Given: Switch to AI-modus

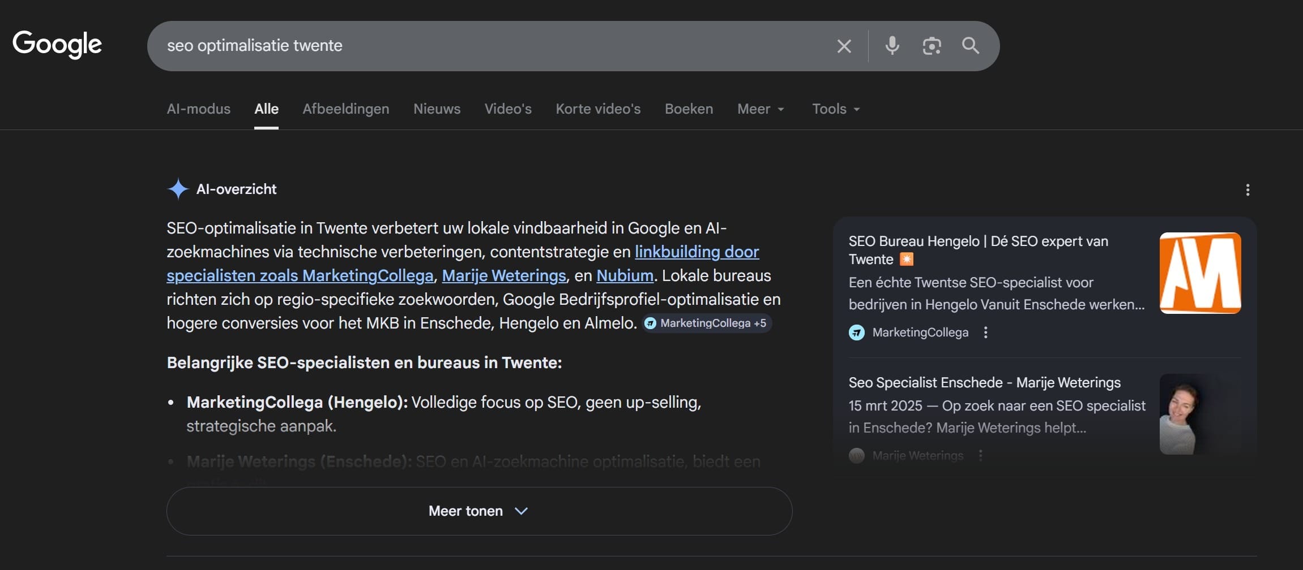Looking at the screenshot, I should (x=198, y=109).
